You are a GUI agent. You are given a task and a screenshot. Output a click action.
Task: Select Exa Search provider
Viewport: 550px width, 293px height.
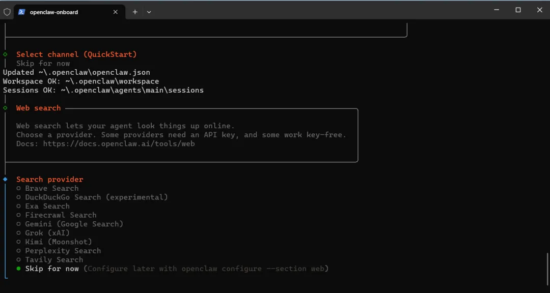pos(47,206)
